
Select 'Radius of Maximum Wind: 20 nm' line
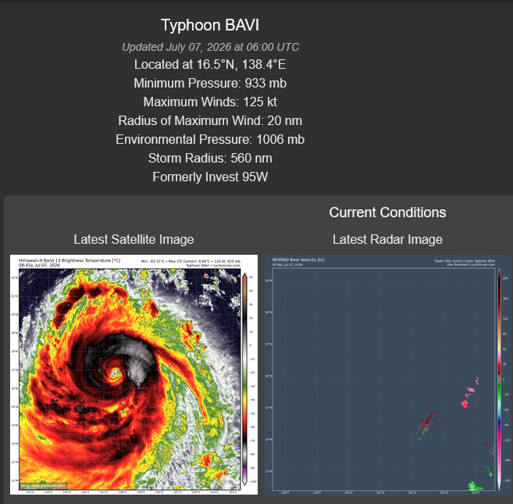point(210,121)
